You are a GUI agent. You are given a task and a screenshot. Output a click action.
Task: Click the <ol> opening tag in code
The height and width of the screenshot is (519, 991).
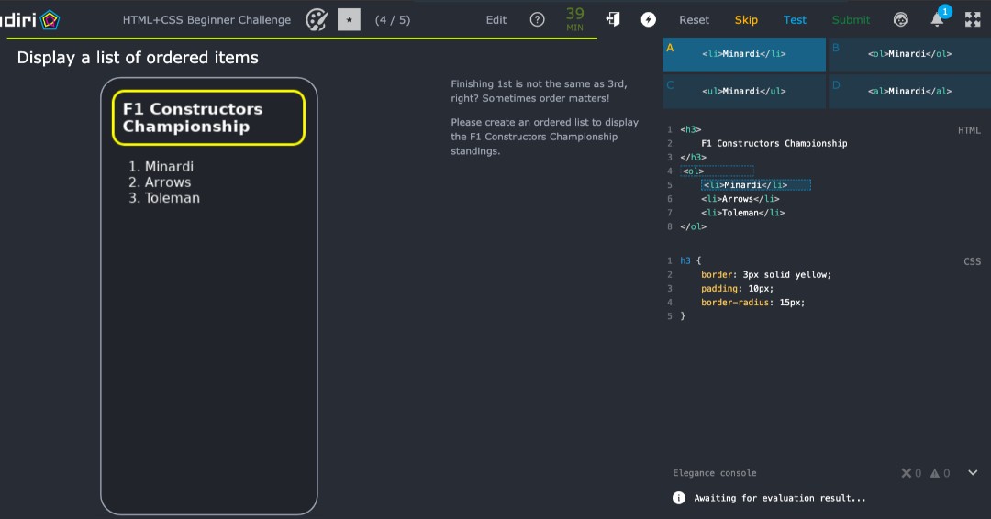694,171
